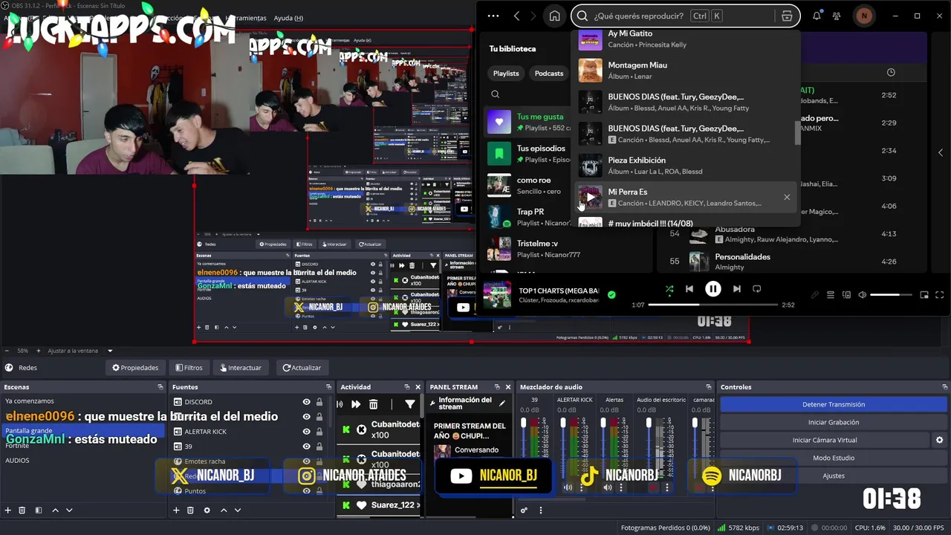Edit stream info with pencil icon
This screenshot has height=535, width=951.
502,403
